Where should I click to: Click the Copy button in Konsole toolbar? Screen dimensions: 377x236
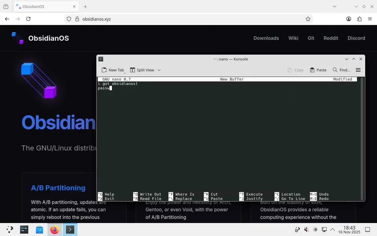(x=296, y=70)
